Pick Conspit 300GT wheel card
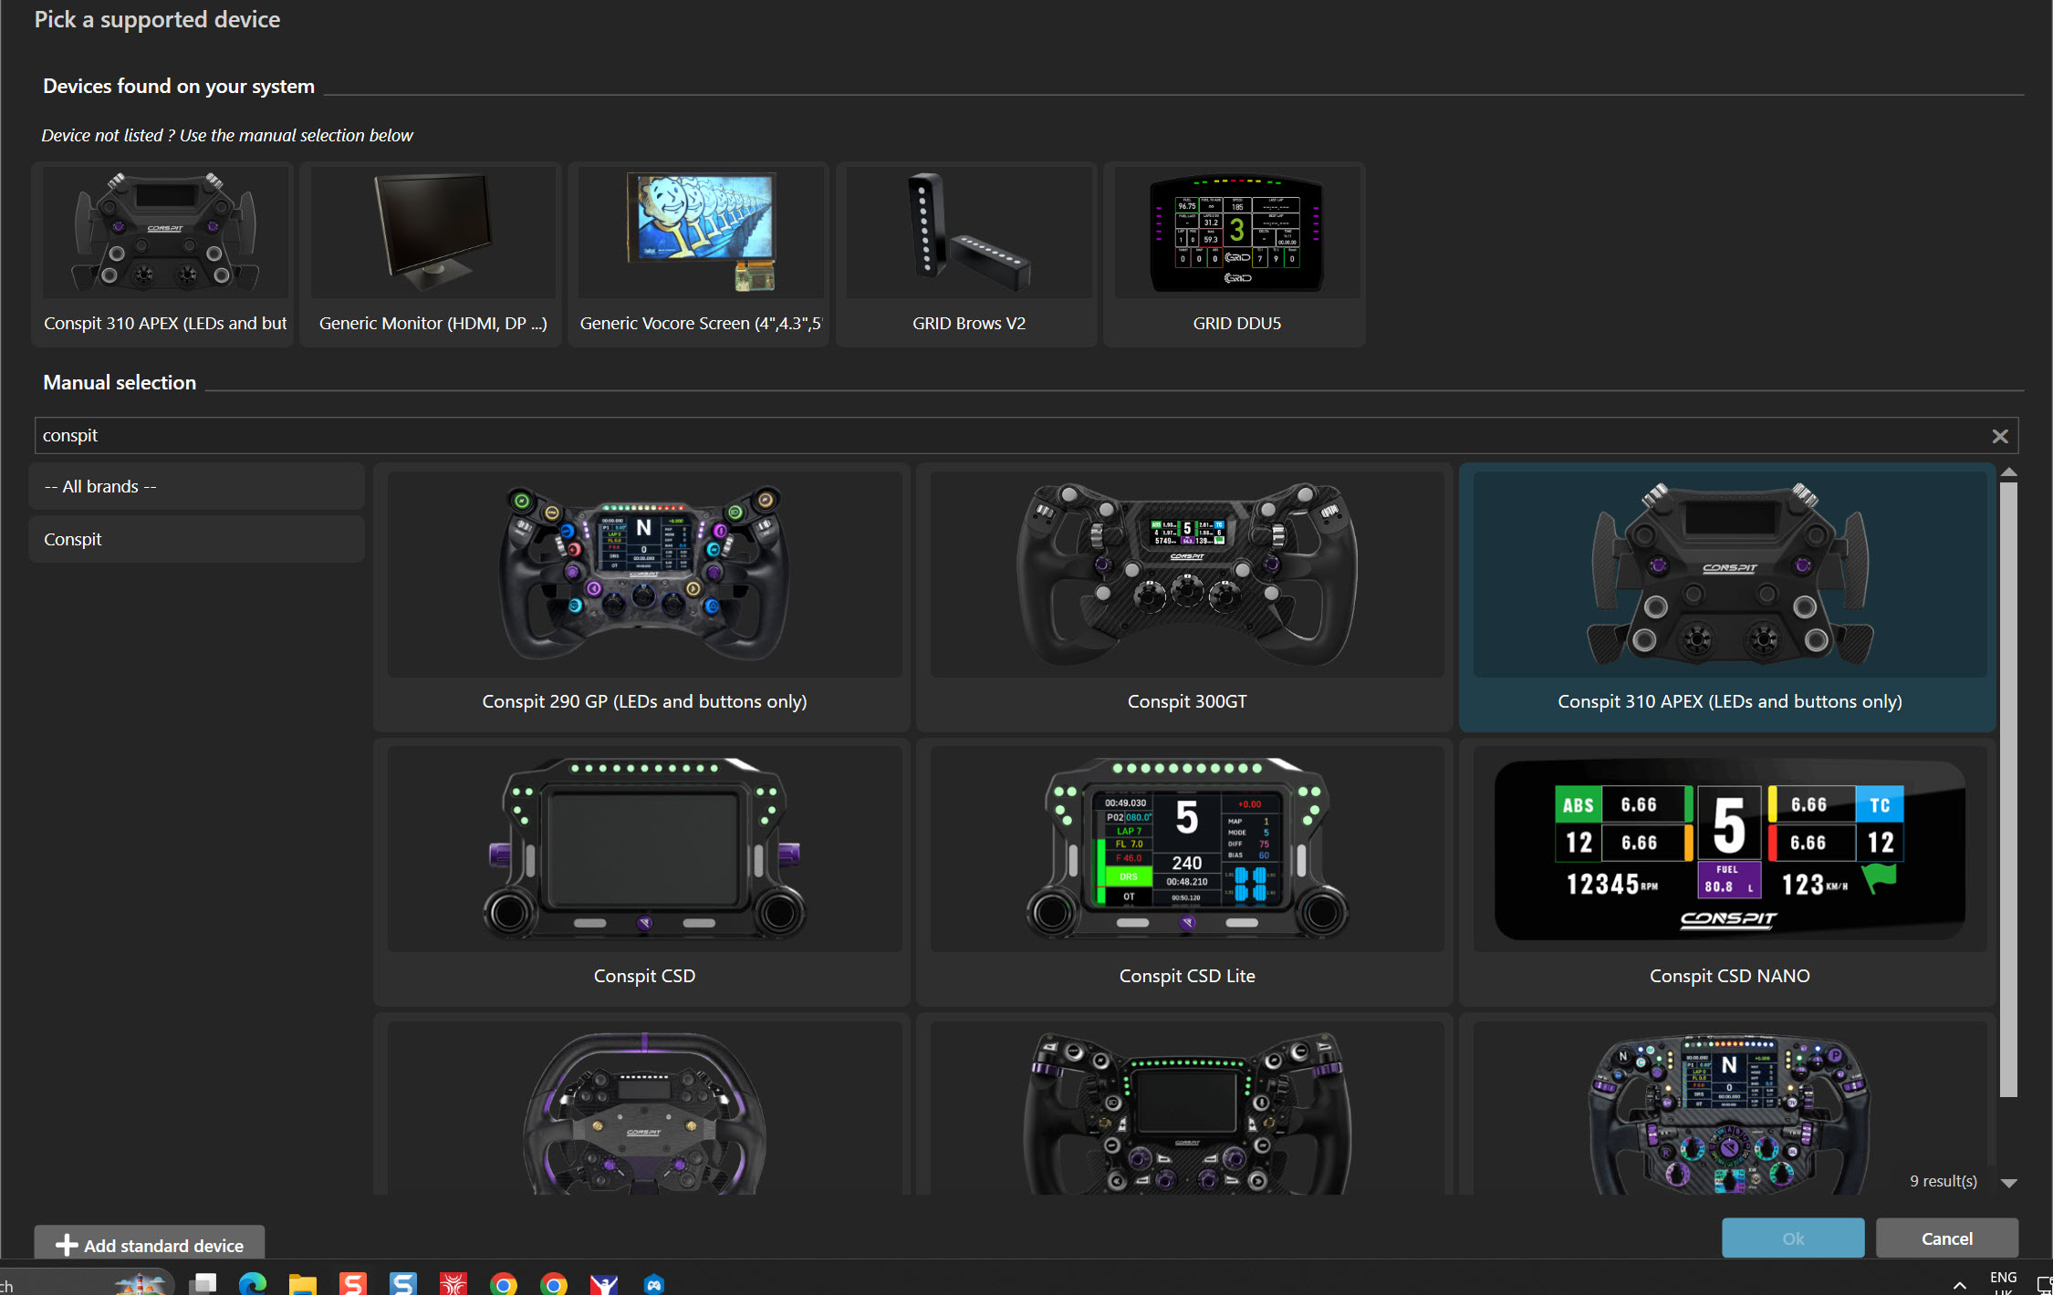The height and width of the screenshot is (1295, 2053). tap(1186, 597)
